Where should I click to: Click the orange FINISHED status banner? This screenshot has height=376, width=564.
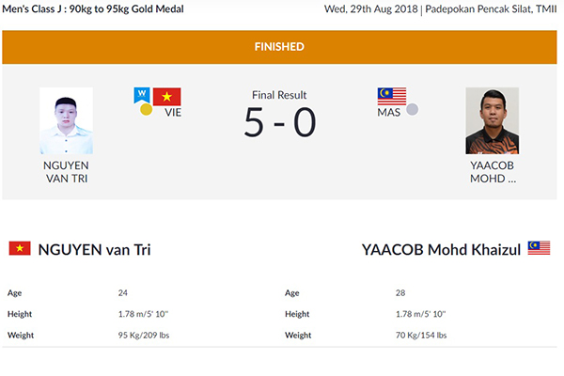[x=279, y=47]
